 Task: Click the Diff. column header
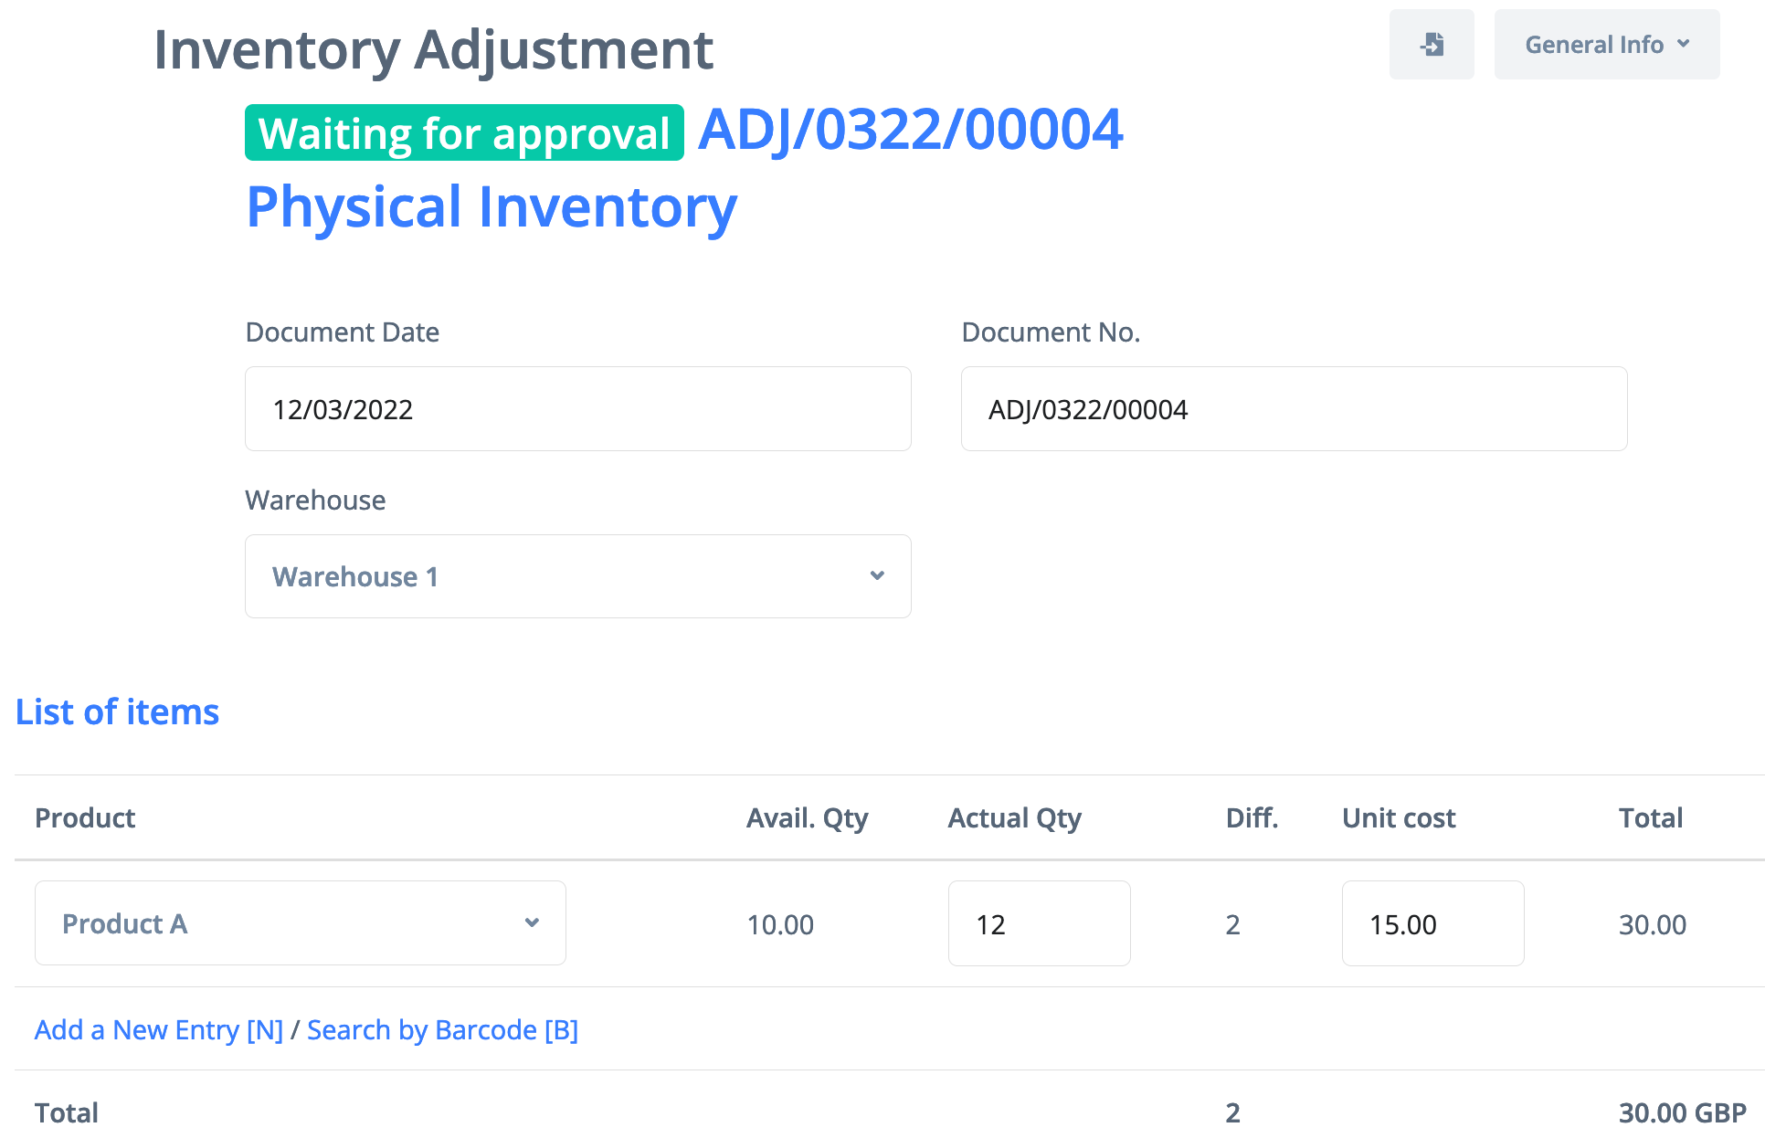tap(1251, 818)
